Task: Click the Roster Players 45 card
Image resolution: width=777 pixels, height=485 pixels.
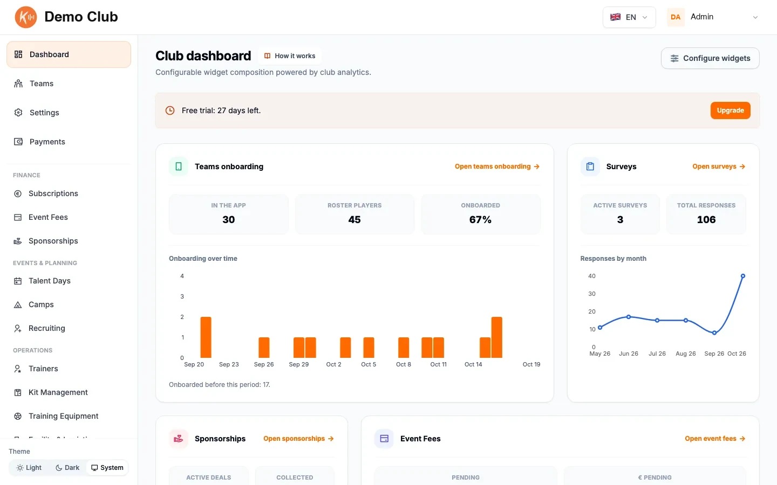Action: (x=355, y=214)
